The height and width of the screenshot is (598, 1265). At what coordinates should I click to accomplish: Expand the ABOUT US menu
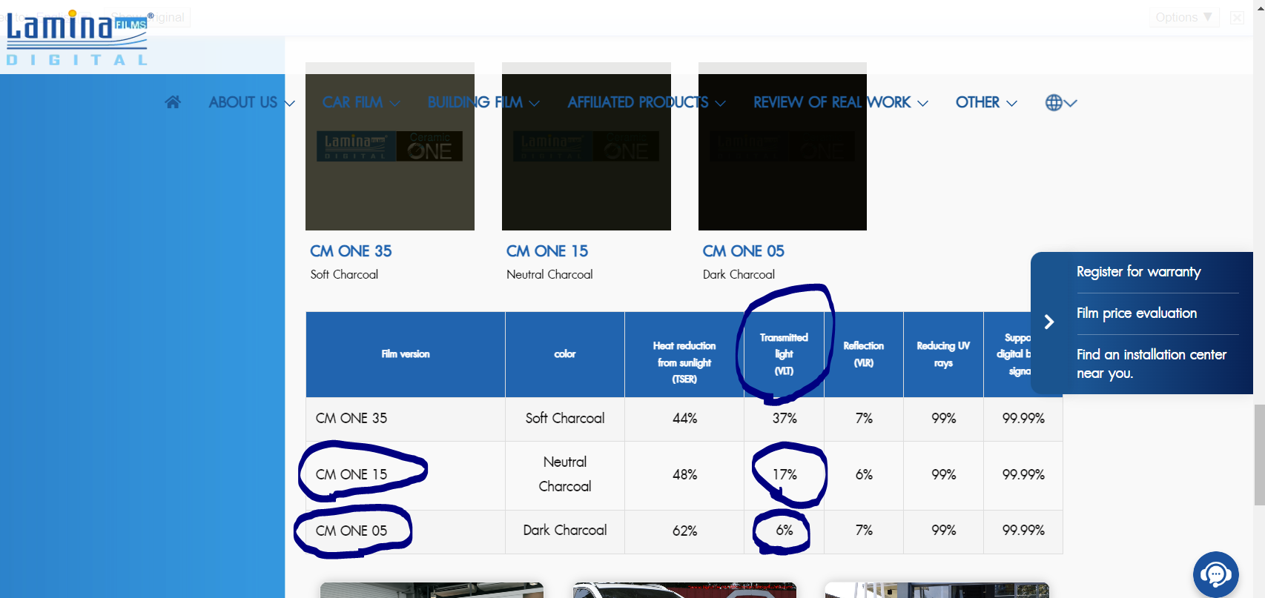tap(251, 102)
